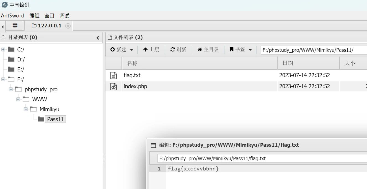Click the home grid icon tab
367x189 pixels.
click(15, 26)
